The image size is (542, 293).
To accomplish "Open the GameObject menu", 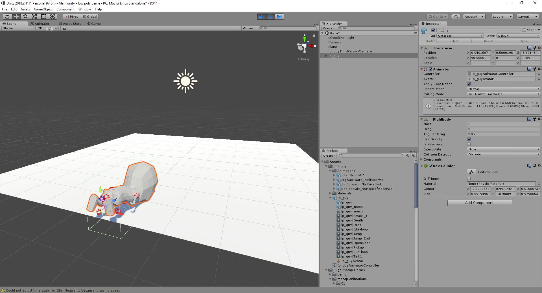I will (43, 9).
